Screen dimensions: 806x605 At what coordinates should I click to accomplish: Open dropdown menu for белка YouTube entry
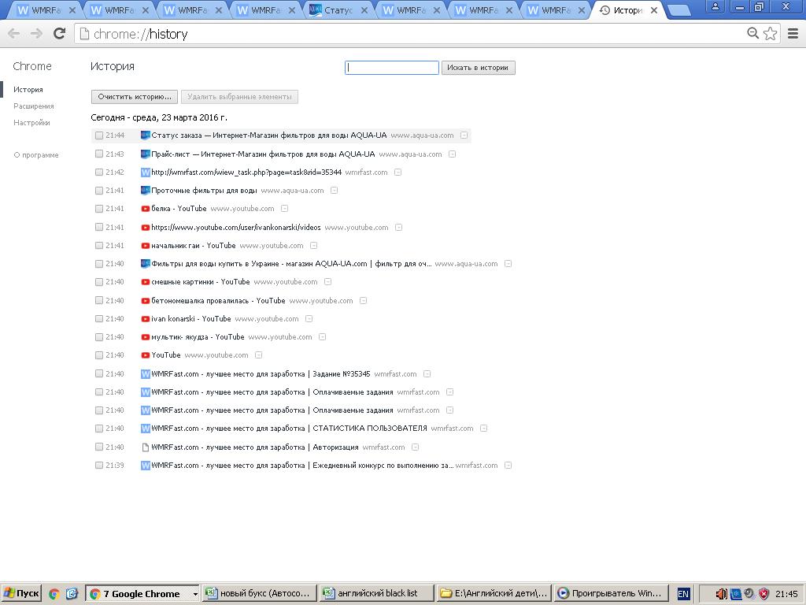[285, 208]
